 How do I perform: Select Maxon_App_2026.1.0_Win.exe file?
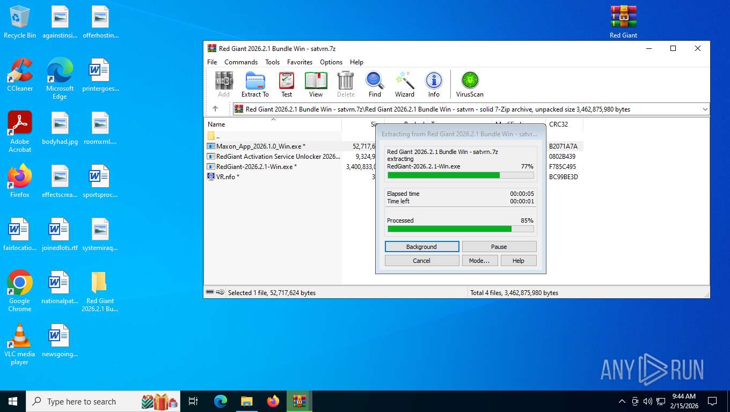[x=274, y=146]
